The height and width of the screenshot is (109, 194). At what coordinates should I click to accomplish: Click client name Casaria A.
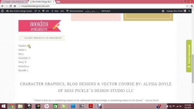click(x=24, y=46)
